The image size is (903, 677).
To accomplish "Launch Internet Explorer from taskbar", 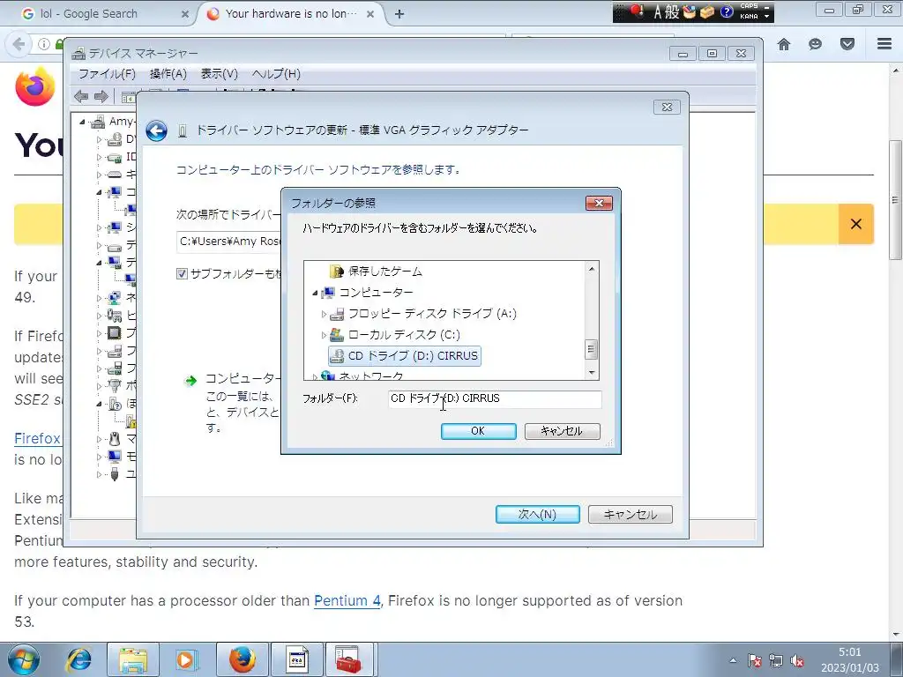I will tap(78, 659).
